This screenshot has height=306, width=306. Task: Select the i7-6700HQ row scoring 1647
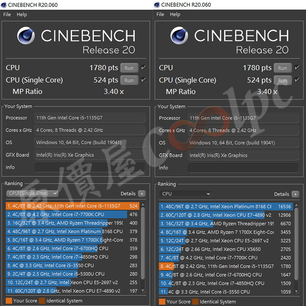[226, 275]
